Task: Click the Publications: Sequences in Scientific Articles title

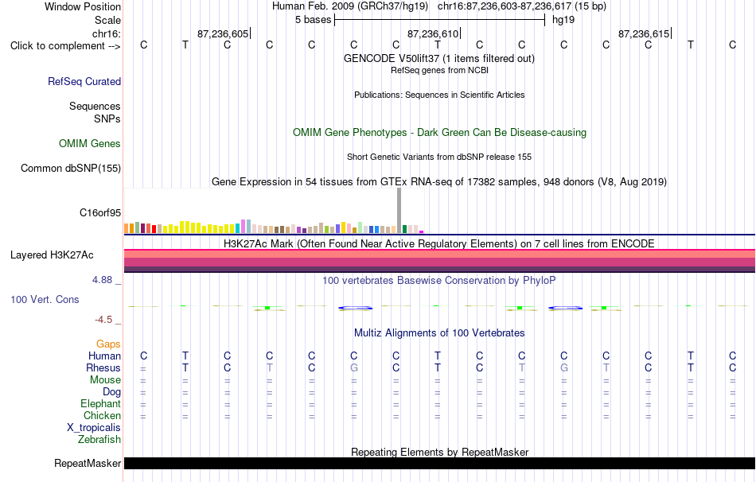Action: (439, 95)
